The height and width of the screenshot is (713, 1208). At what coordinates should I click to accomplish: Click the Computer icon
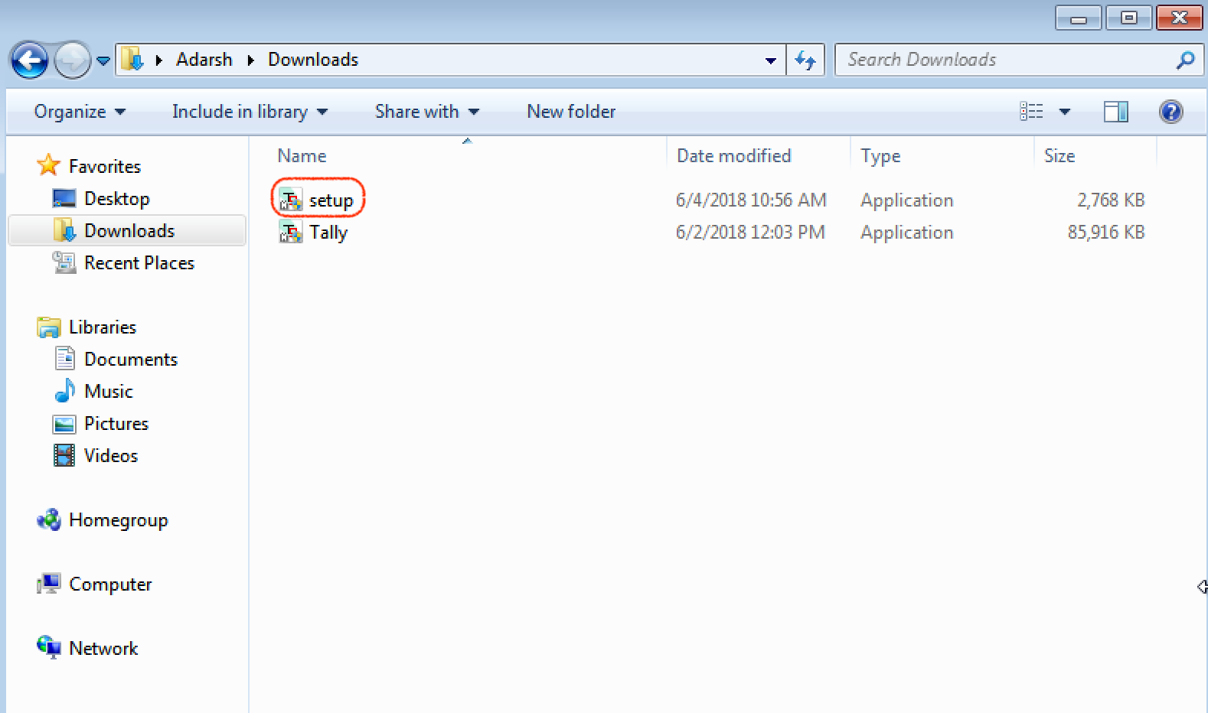pos(48,584)
